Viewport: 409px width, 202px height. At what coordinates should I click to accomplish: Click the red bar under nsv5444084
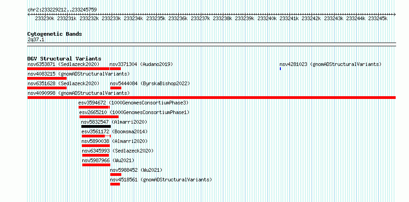click(116, 88)
